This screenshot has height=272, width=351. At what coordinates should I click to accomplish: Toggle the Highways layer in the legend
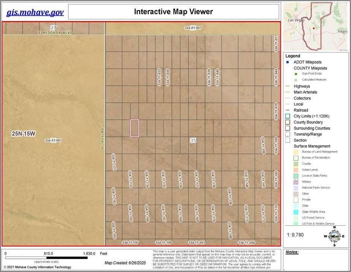click(287, 86)
